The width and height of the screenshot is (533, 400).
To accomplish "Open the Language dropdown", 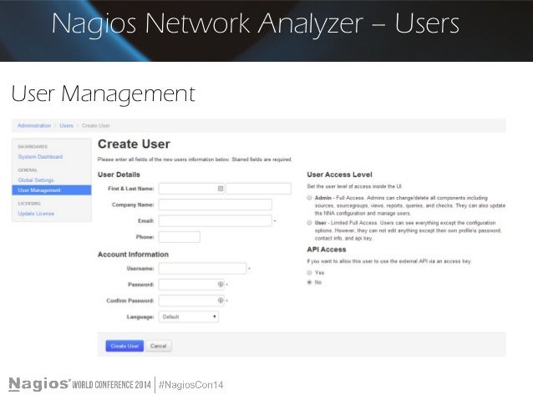I will pos(189,316).
